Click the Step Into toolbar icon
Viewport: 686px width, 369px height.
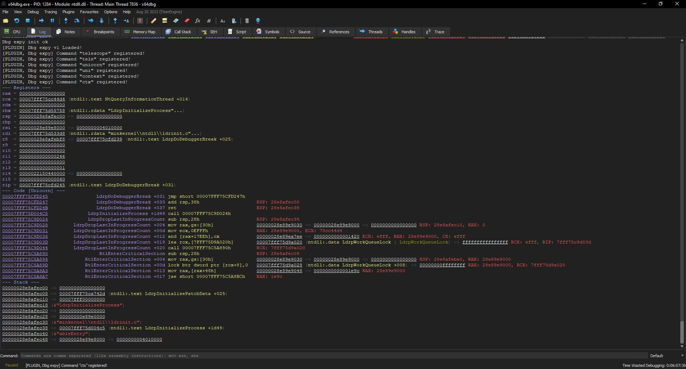coord(66,21)
